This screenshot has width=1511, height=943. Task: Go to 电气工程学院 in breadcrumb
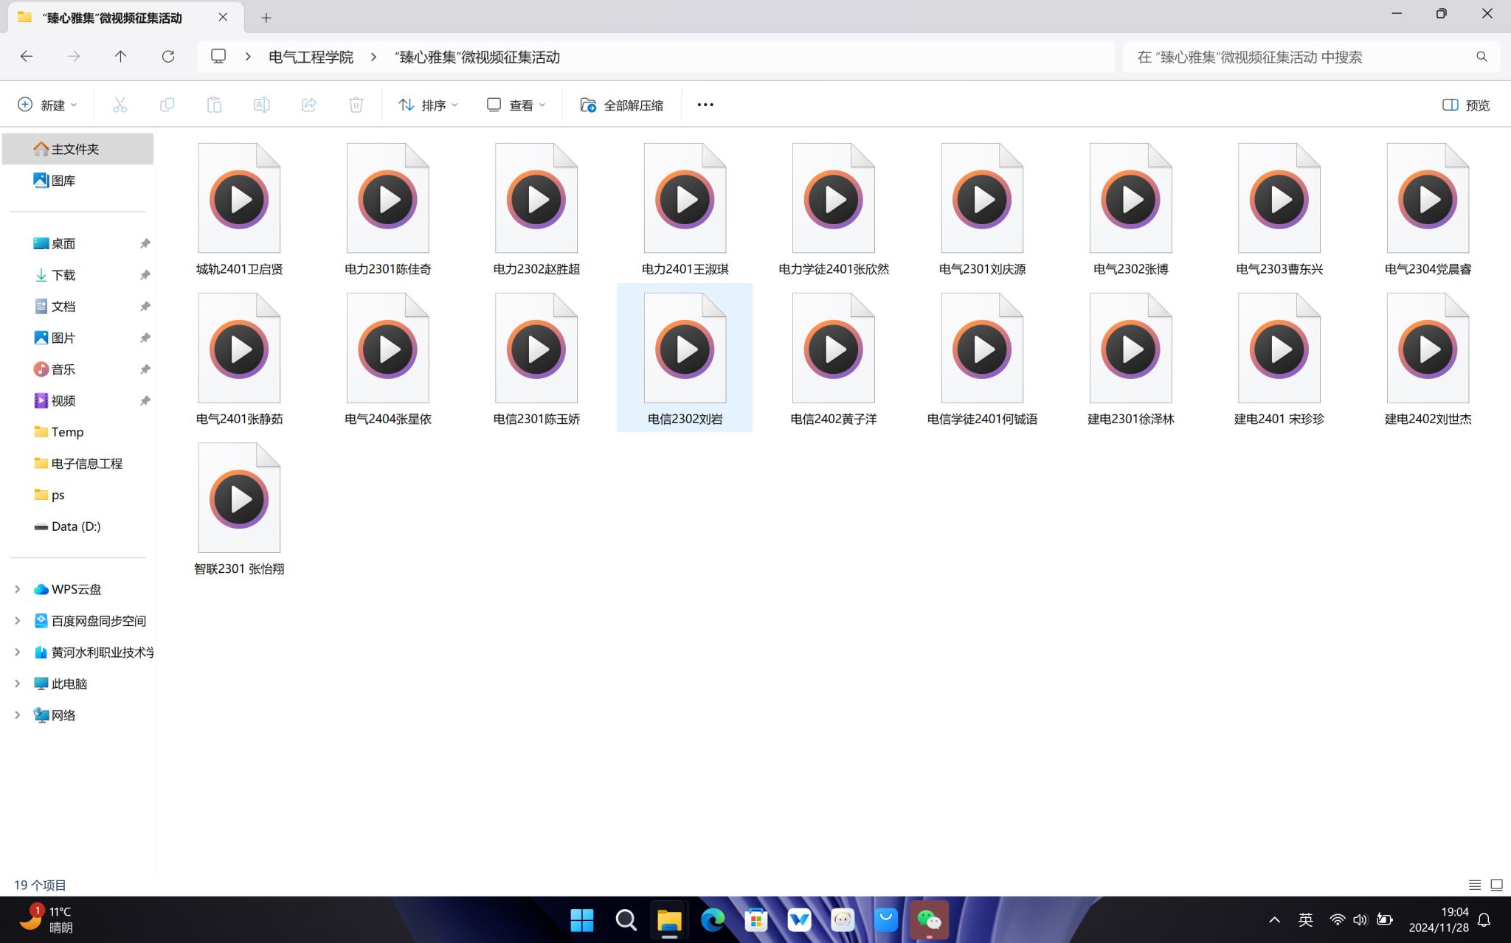311,57
